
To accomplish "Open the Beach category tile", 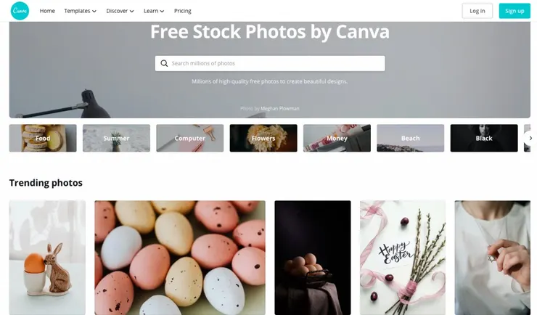I will coord(410,138).
